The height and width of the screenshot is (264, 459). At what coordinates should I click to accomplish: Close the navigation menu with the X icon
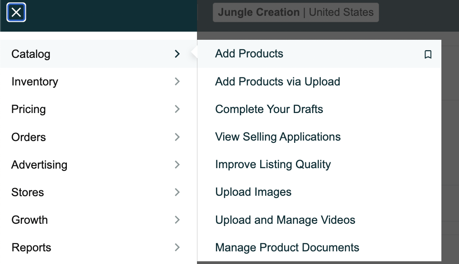pos(16,12)
